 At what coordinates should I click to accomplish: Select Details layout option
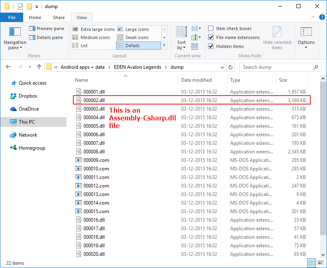tap(138, 46)
